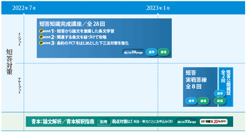Viewport: 248px width, 133px height.
Task: Click the 2023年1月 timeline header label
Action: pyautogui.click(x=158, y=8)
